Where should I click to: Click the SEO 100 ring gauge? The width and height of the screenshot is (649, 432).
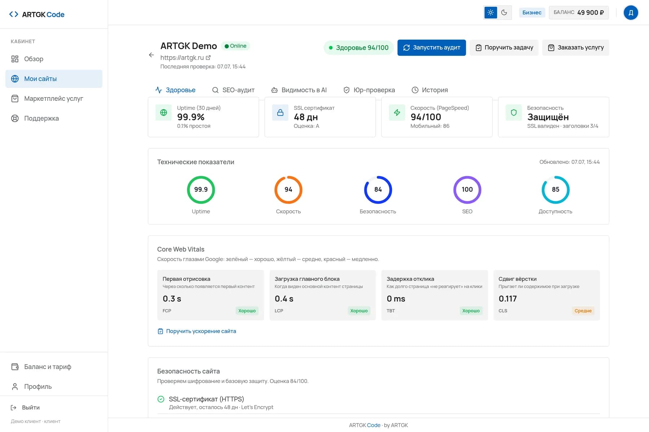coord(467,190)
